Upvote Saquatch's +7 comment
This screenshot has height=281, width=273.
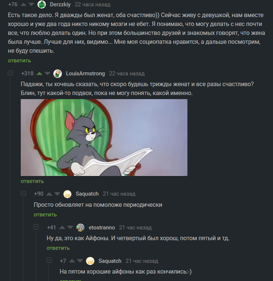72,261
